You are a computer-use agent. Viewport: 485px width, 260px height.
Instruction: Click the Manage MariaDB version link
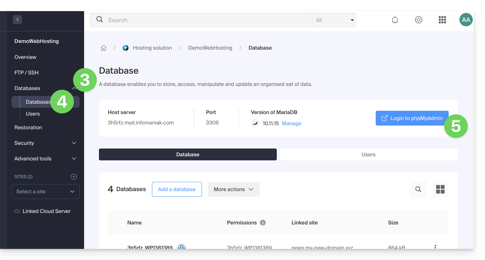(291, 123)
